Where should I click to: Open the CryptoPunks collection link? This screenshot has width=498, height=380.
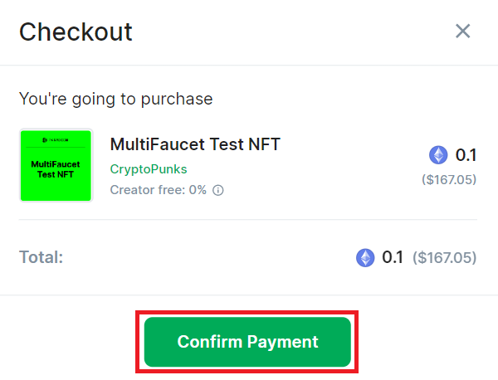149,169
